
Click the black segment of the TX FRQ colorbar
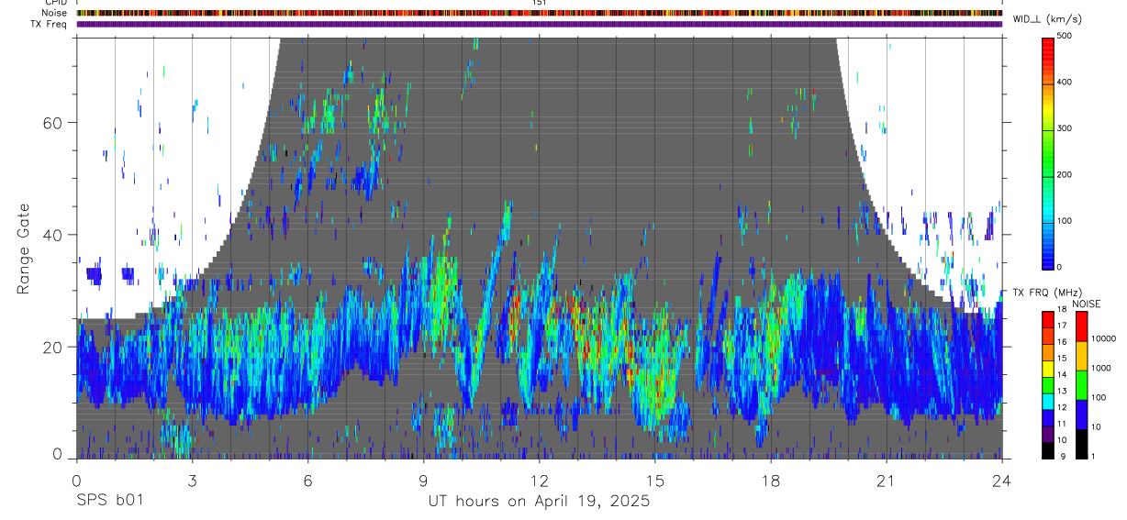point(1047,448)
